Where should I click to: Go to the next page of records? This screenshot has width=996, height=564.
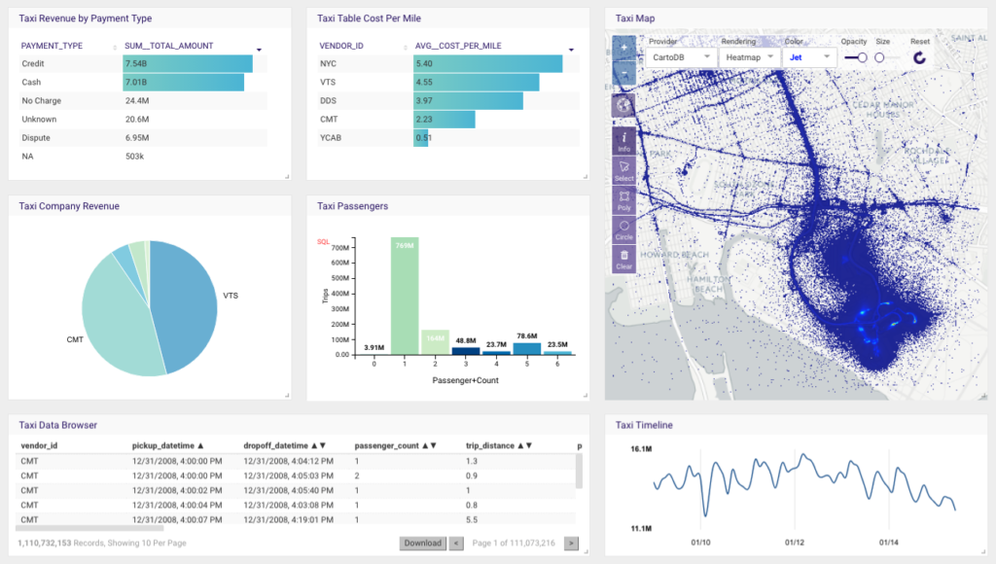[x=571, y=544]
